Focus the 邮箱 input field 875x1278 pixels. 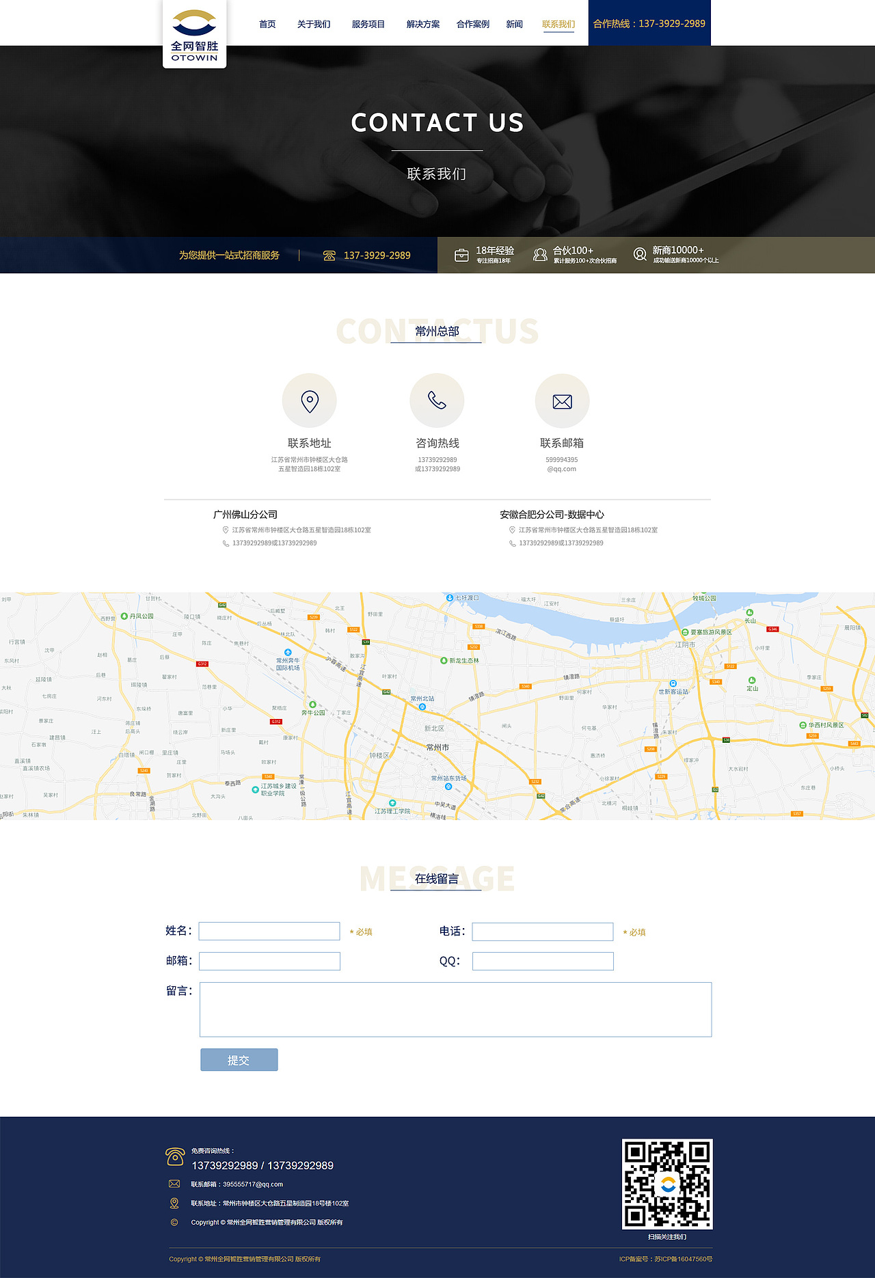click(269, 962)
